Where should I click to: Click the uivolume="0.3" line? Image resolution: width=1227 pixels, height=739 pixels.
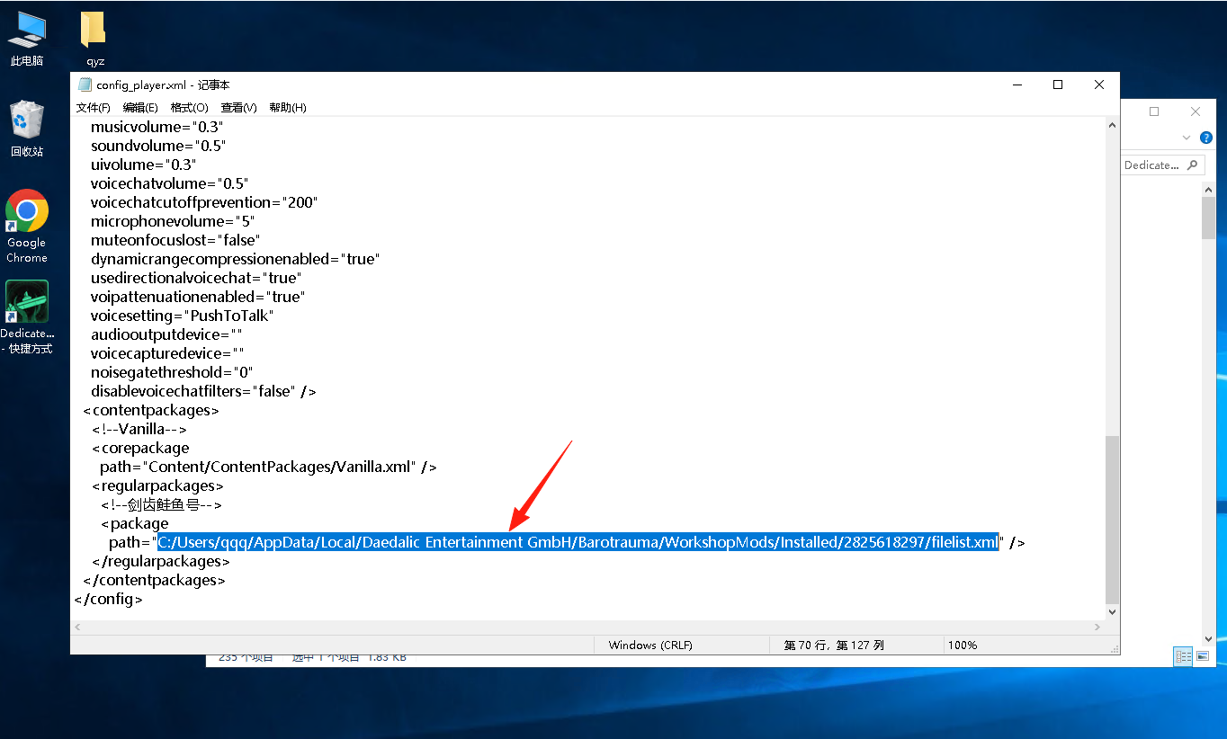click(x=142, y=165)
